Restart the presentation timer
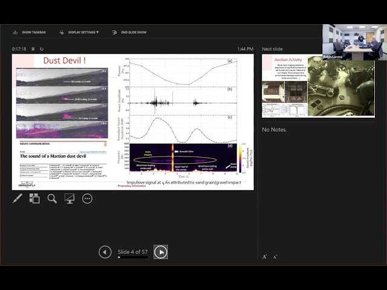Image resolution: width=387 pixels, height=290 pixels. [42, 49]
